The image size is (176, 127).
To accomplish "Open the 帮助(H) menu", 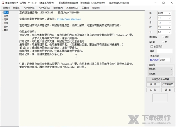I will click(96, 8).
